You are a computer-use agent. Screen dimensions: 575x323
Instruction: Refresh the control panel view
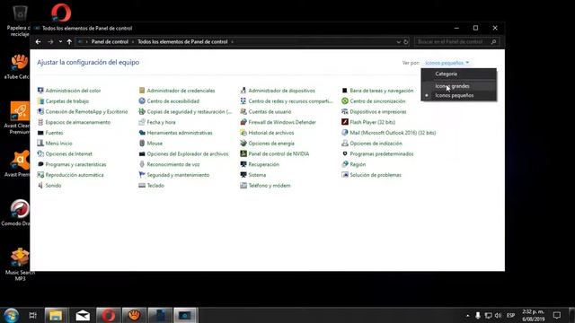(x=406, y=42)
